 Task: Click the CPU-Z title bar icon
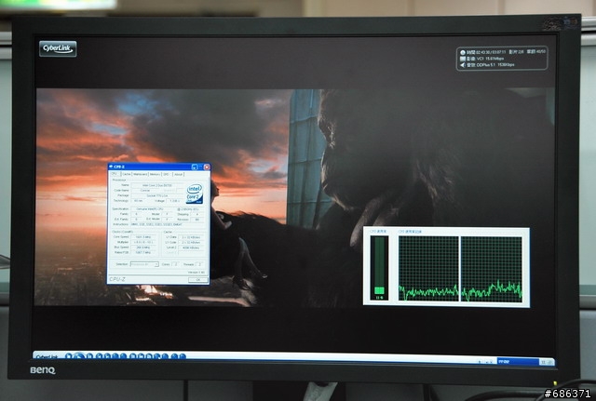[111, 167]
